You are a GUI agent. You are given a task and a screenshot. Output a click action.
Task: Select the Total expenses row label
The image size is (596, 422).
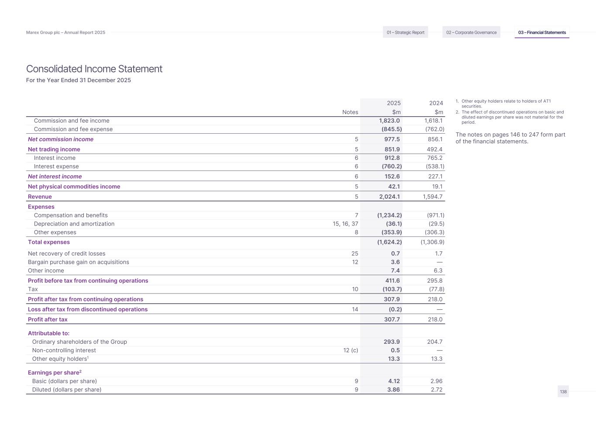[49, 242]
